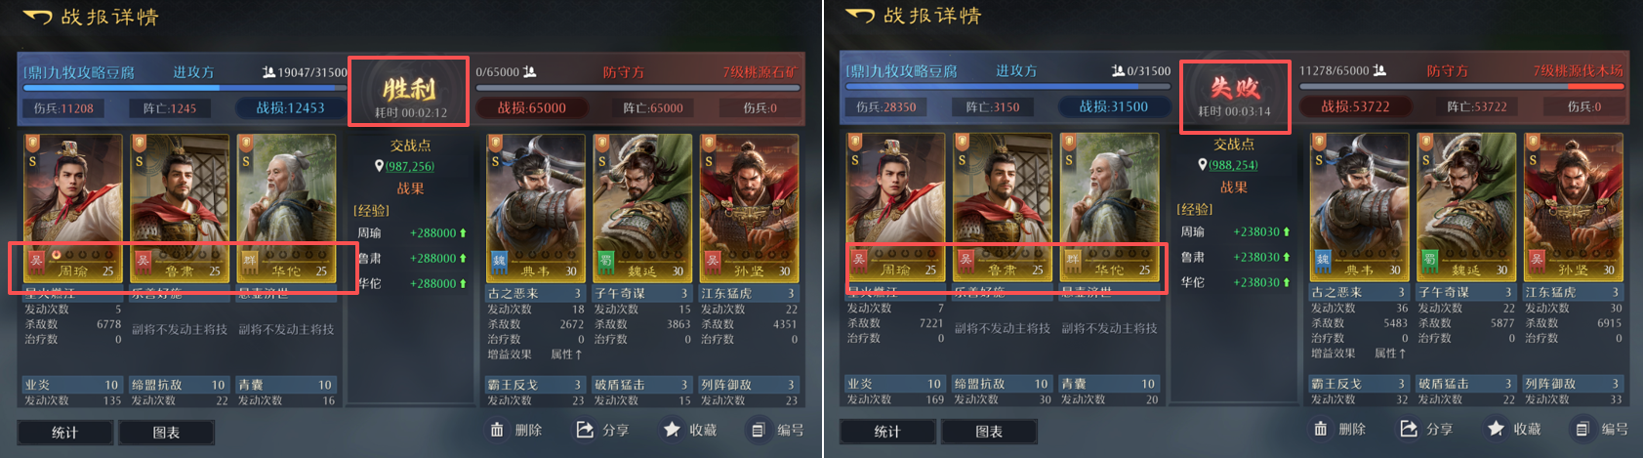The image size is (1643, 458).
Task: Click 收藏 star icon in defeat report
Action: pos(1496,429)
